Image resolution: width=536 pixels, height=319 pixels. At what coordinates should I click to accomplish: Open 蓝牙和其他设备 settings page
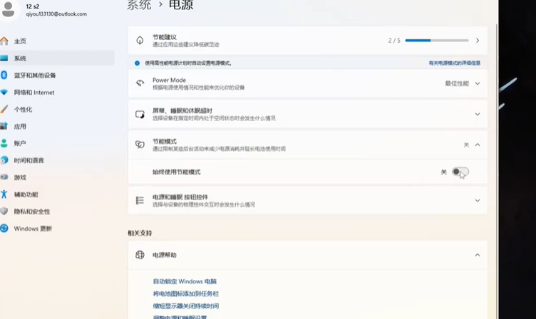click(x=34, y=75)
